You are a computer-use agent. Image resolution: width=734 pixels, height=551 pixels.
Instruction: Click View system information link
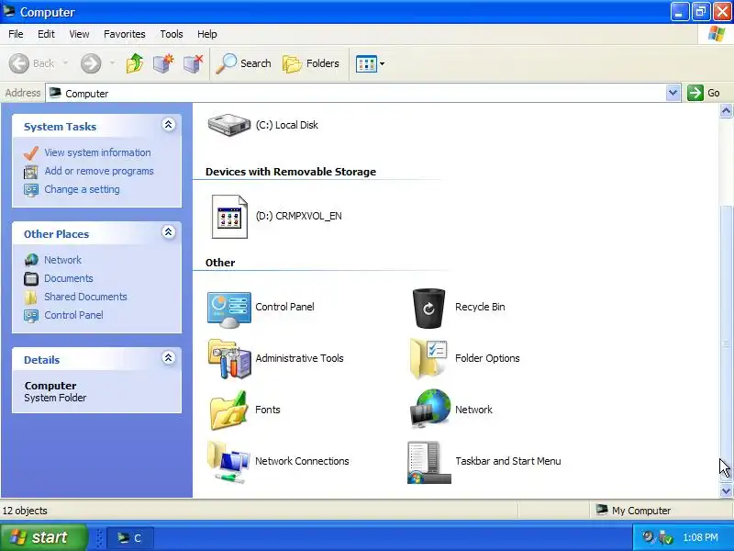tap(97, 152)
